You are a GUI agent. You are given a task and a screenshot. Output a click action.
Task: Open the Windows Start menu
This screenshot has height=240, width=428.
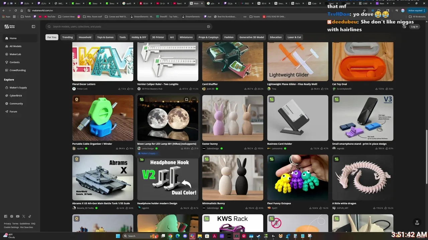click(x=118, y=236)
